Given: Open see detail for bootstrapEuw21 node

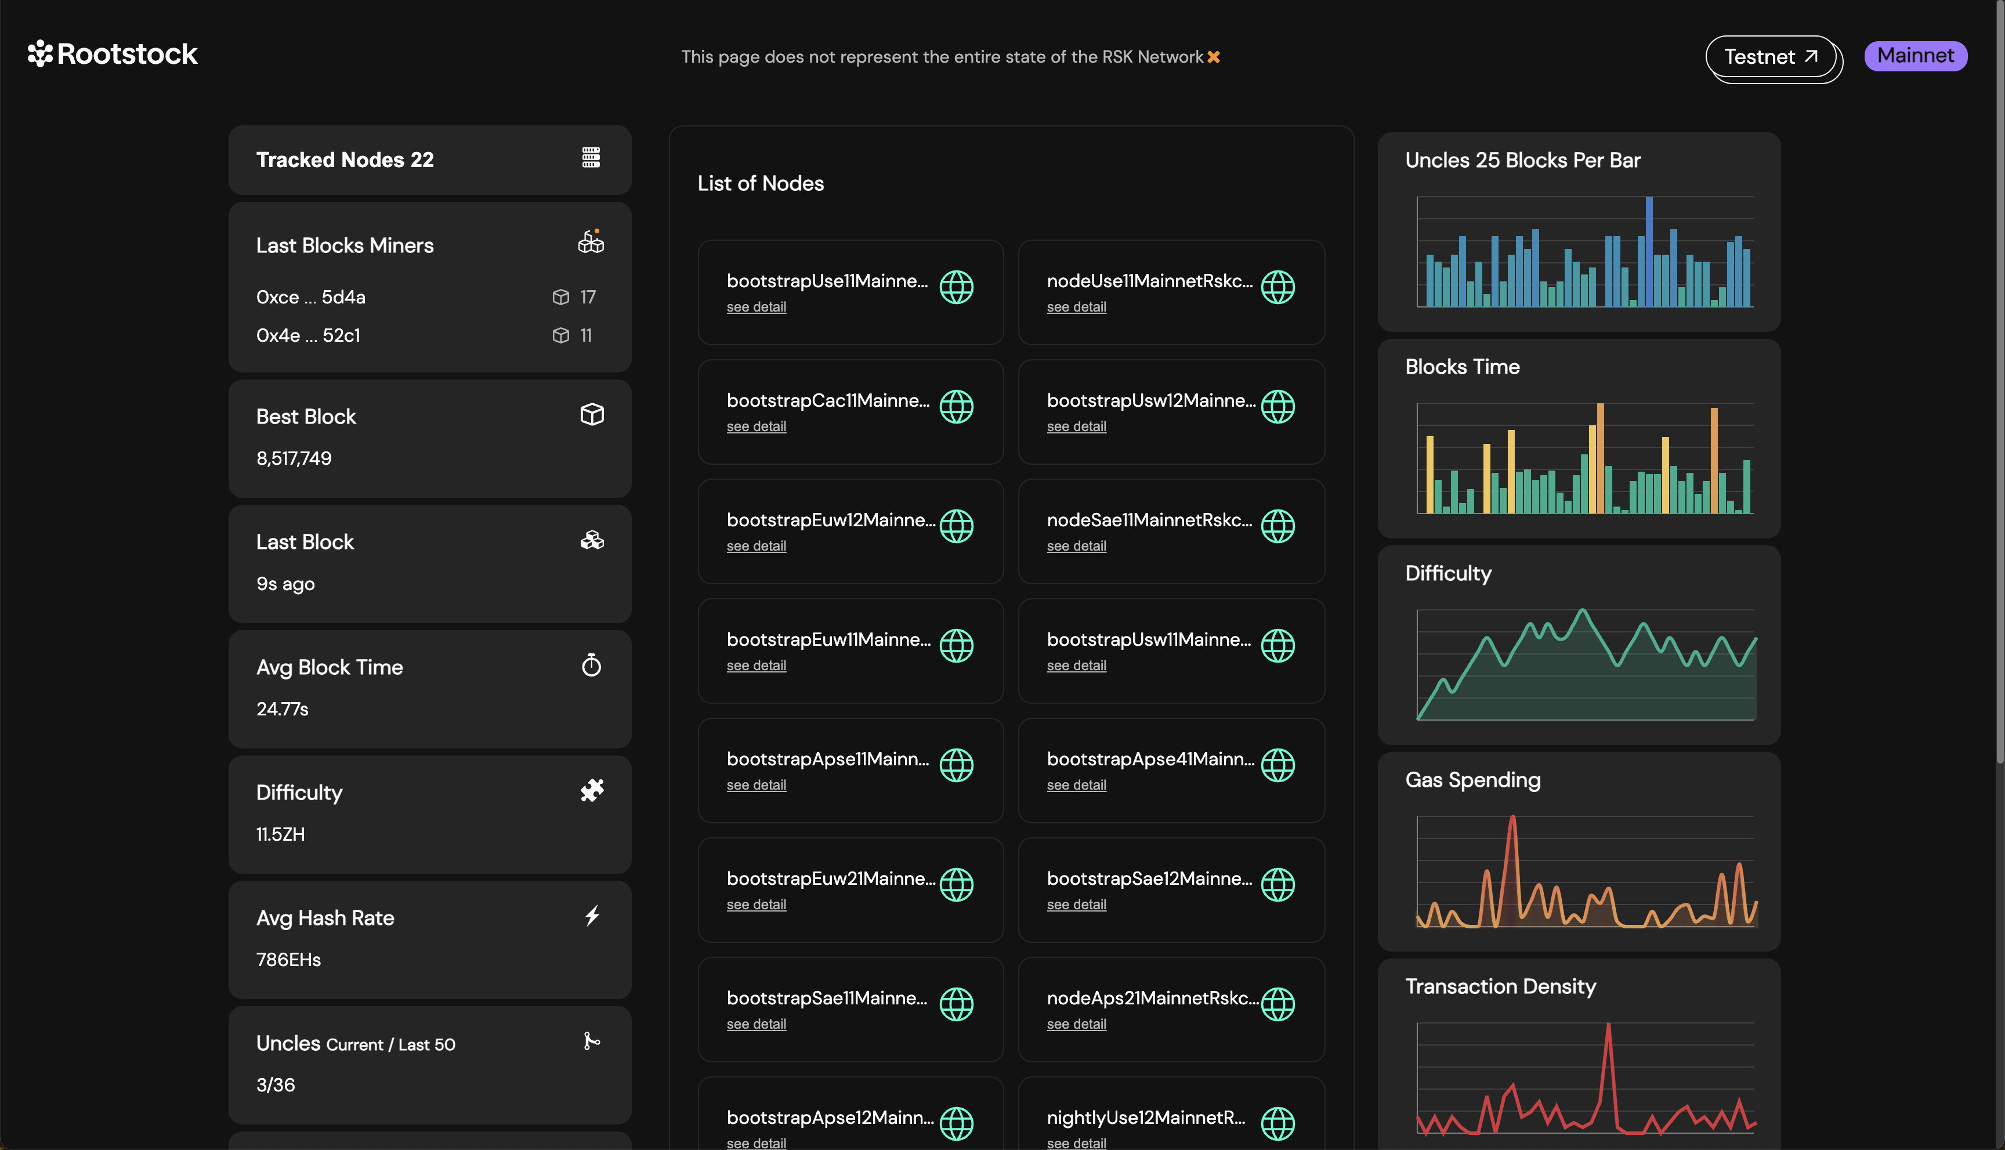Looking at the screenshot, I should pyautogui.click(x=756, y=903).
